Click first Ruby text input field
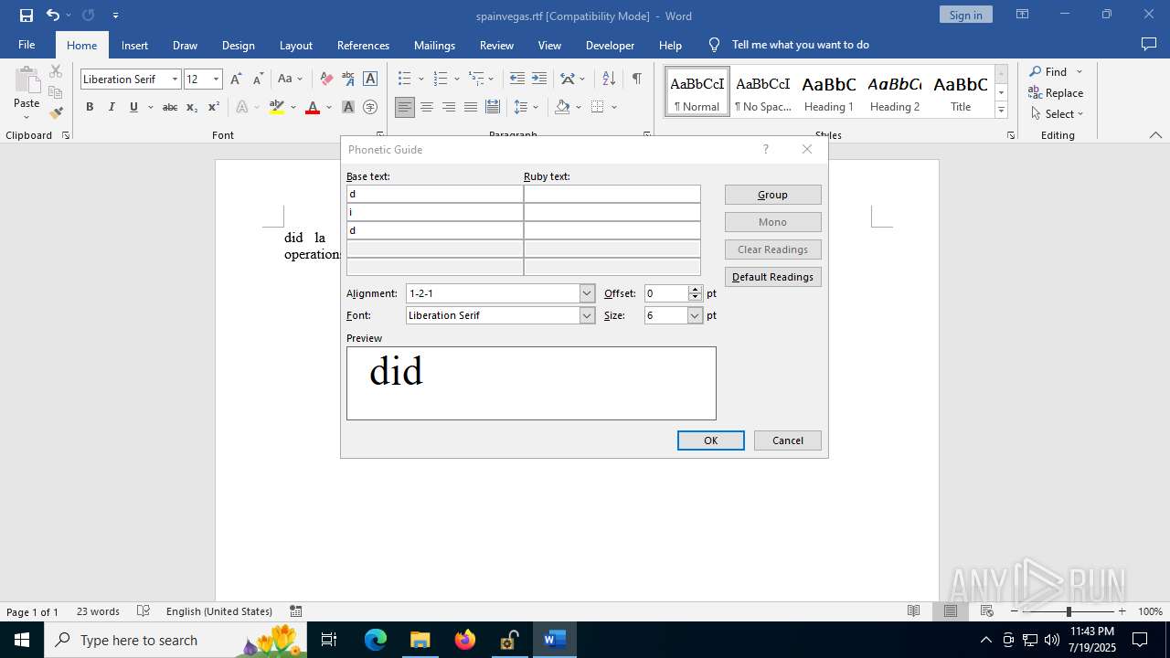 [612, 194]
